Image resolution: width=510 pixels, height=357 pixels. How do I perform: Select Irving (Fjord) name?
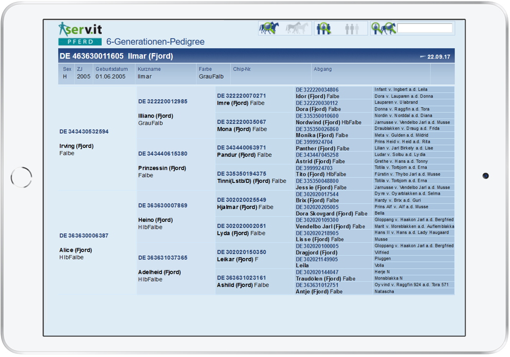pos(77,146)
